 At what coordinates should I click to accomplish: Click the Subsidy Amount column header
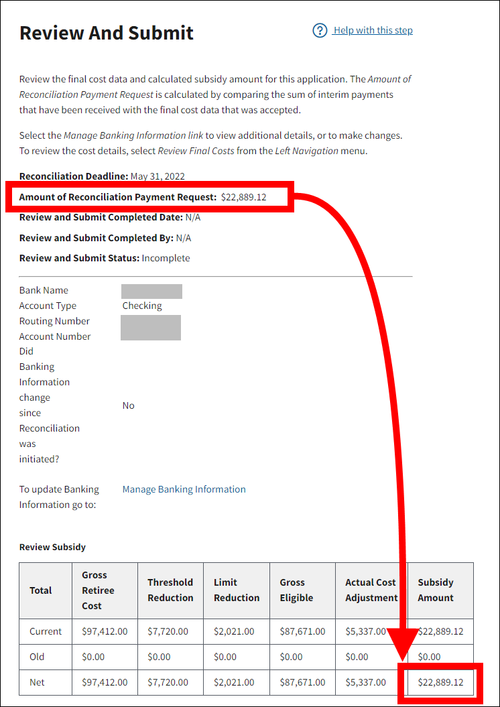[436, 590]
